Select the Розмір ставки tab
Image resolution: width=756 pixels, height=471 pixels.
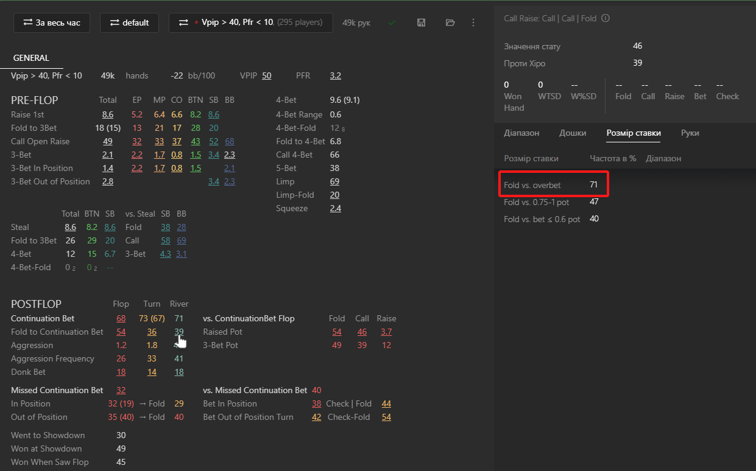pos(634,133)
